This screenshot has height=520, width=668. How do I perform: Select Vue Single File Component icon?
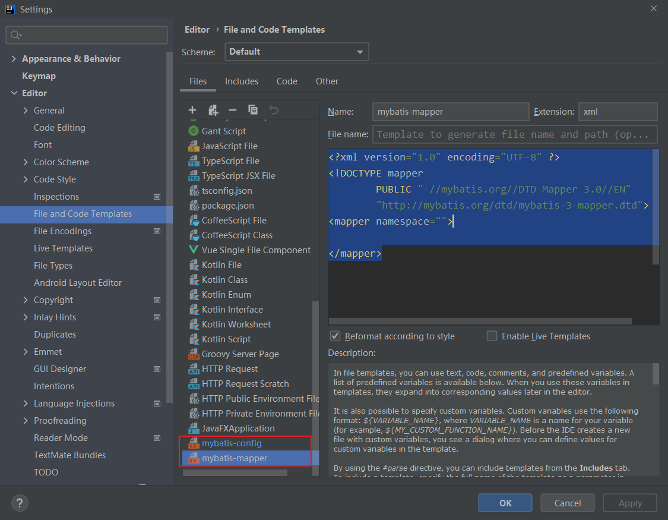click(194, 250)
